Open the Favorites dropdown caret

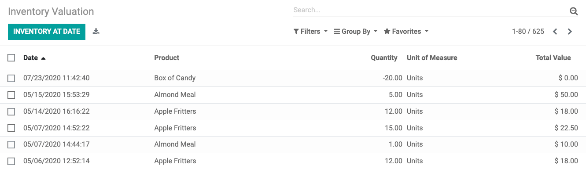427,32
